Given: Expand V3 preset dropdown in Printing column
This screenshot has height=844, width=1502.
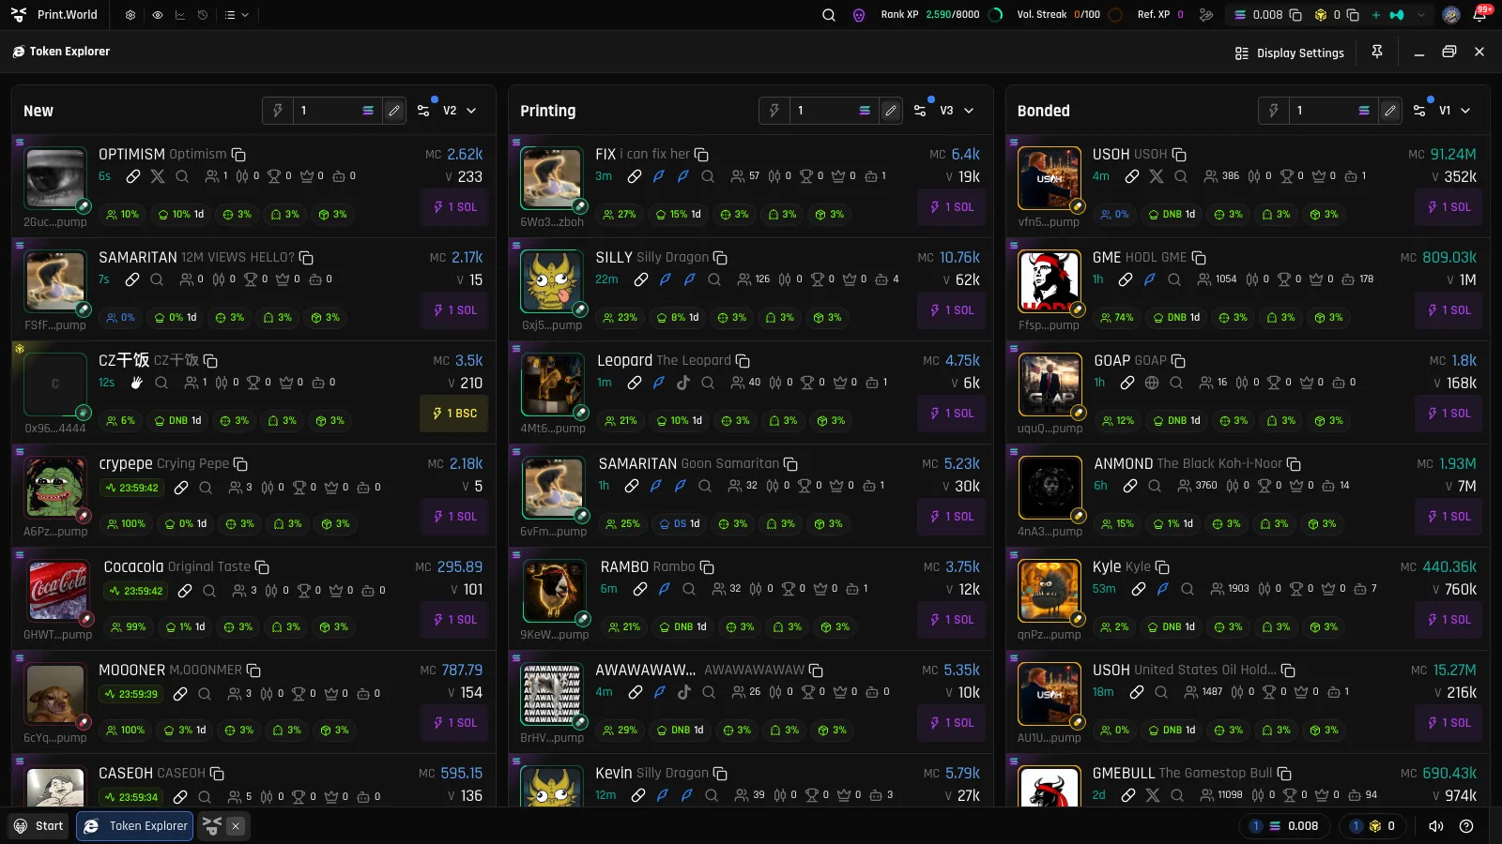Looking at the screenshot, I should (957, 111).
